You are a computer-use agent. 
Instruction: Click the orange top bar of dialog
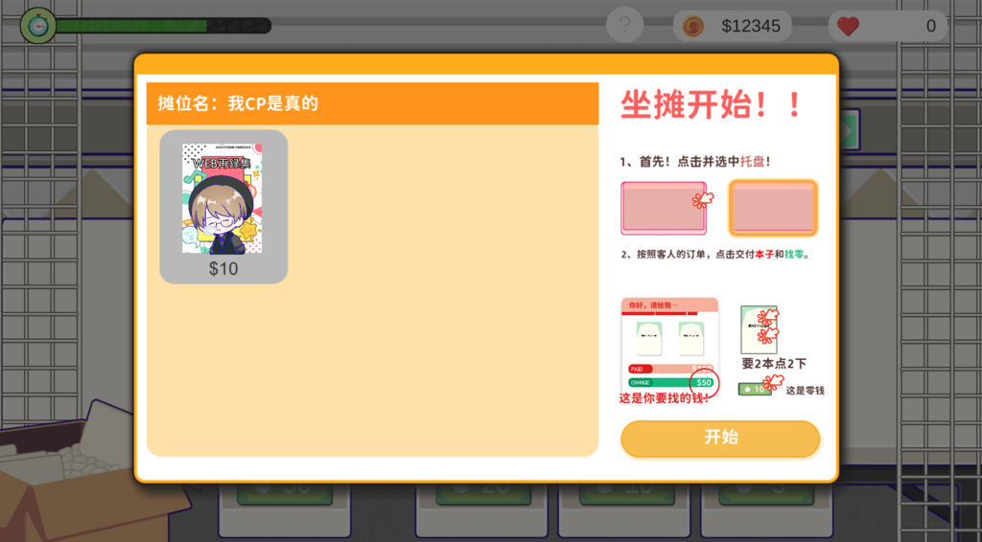click(486, 64)
